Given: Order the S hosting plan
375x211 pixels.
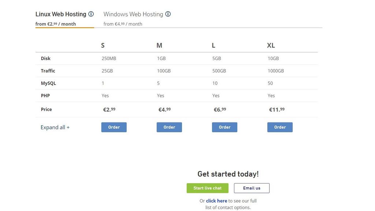Looking at the screenshot, I should click(114, 127).
